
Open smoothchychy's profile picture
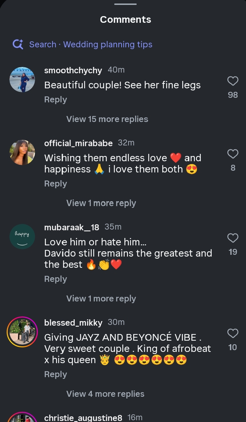[x=22, y=80]
